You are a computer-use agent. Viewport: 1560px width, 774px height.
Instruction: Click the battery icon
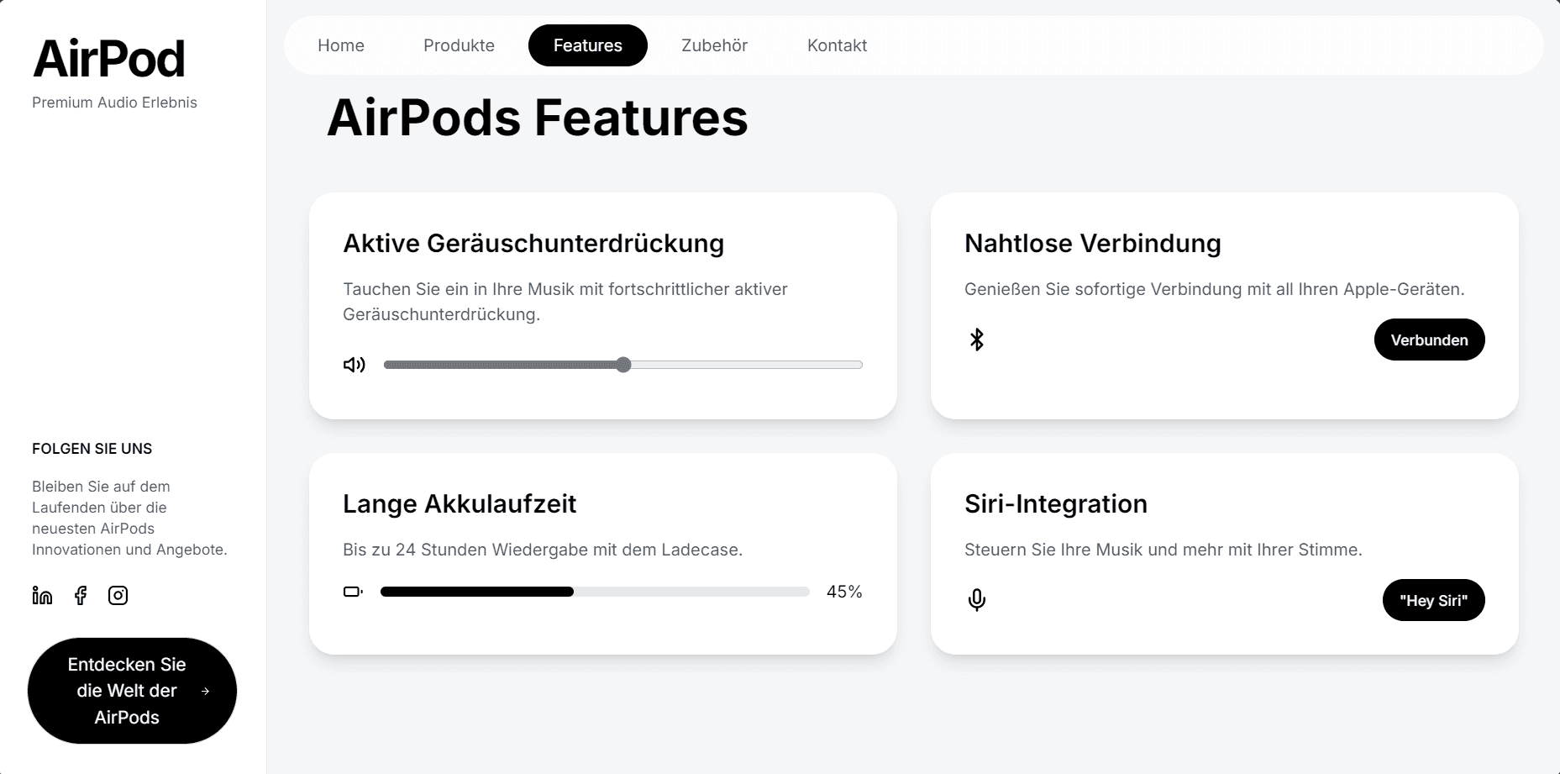(x=353, y=592)
